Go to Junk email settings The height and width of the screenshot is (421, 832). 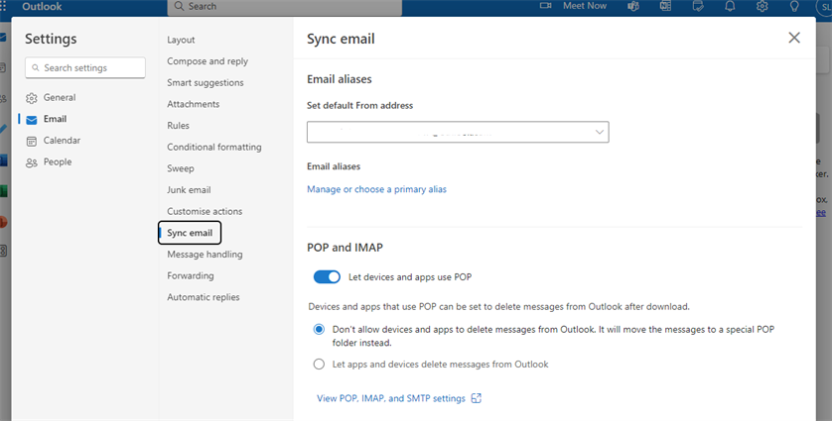(x=189, y=190)
